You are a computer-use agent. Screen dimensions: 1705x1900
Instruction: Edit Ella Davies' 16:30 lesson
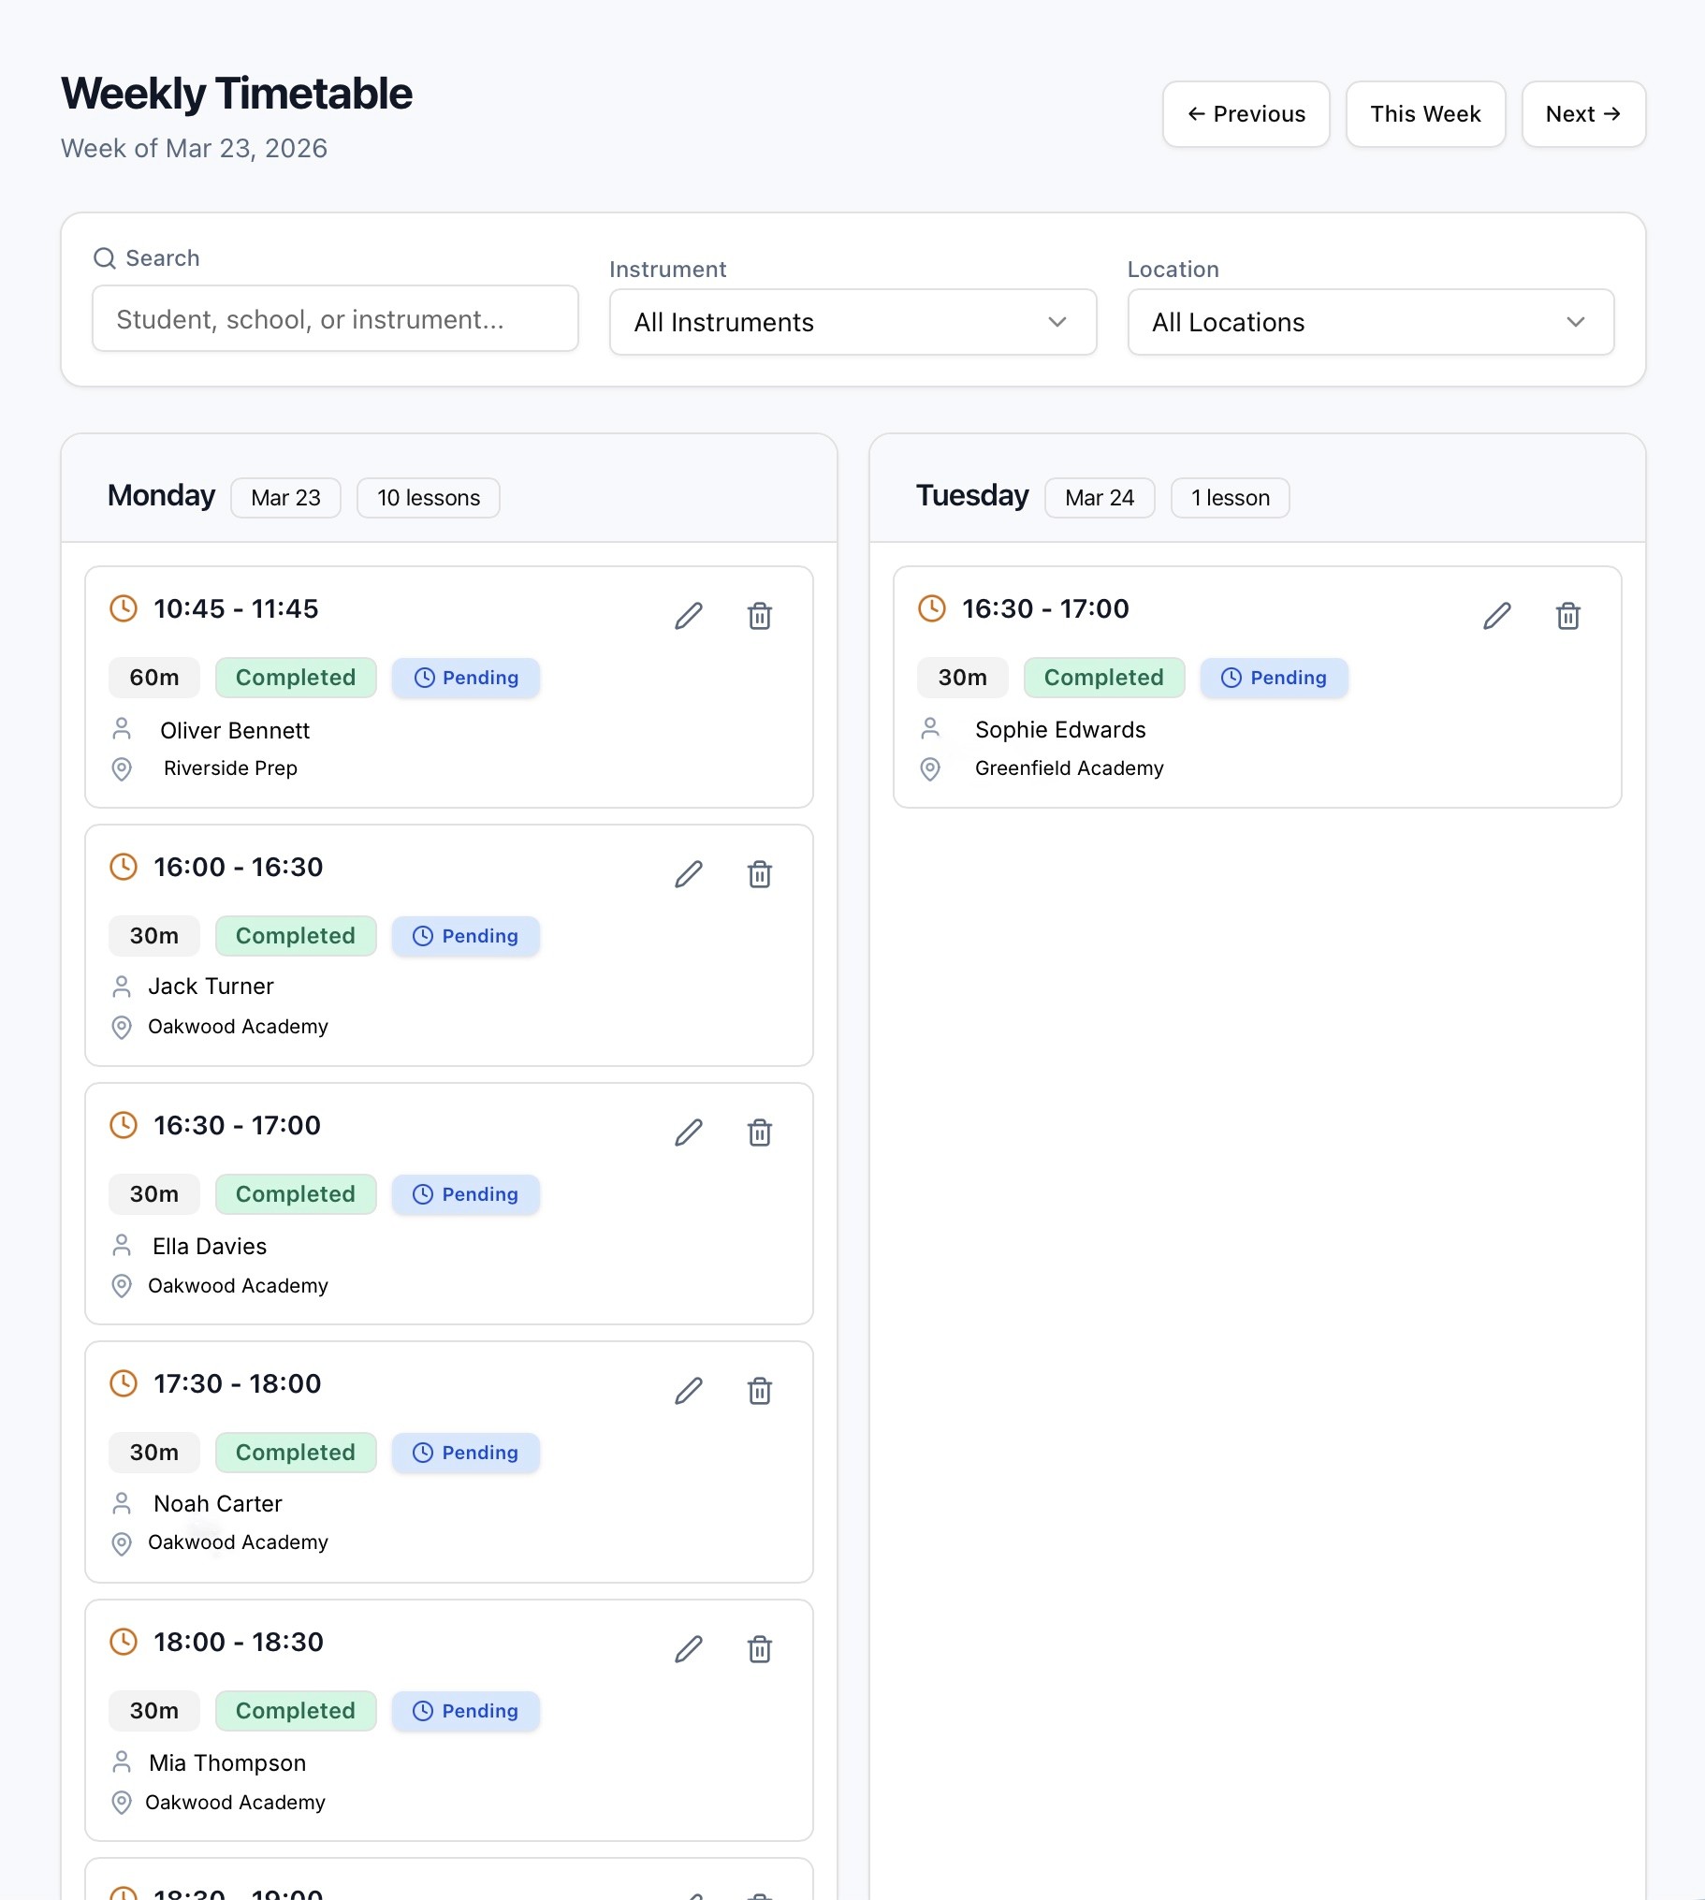point(689,1133)
